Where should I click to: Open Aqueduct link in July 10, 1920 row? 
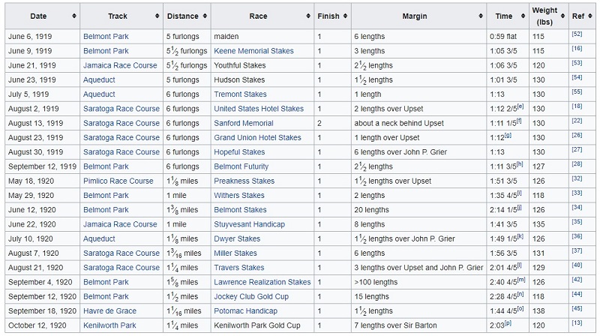point(99,238)
